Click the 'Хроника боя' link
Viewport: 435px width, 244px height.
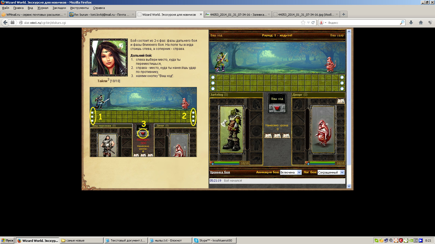220,172
